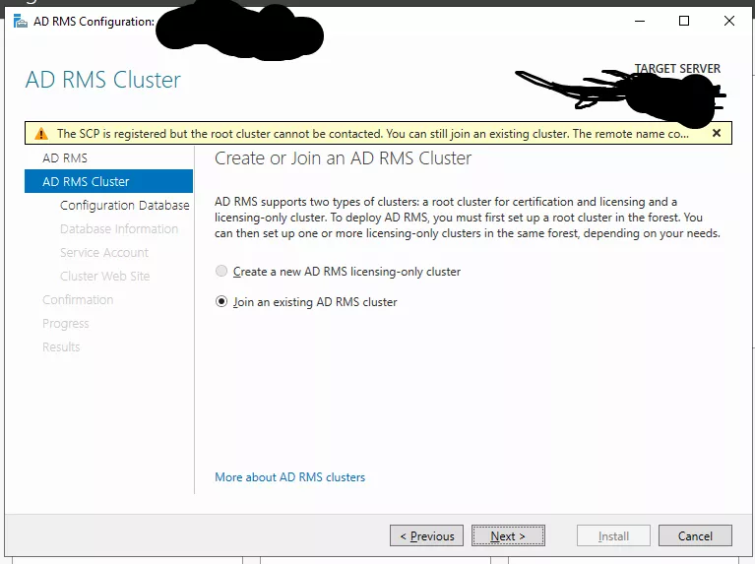Cancel the AD RMS configuration wizard
Image resolution: width=755 pixels, height=564 pixels.
click(x=695, y=535)
